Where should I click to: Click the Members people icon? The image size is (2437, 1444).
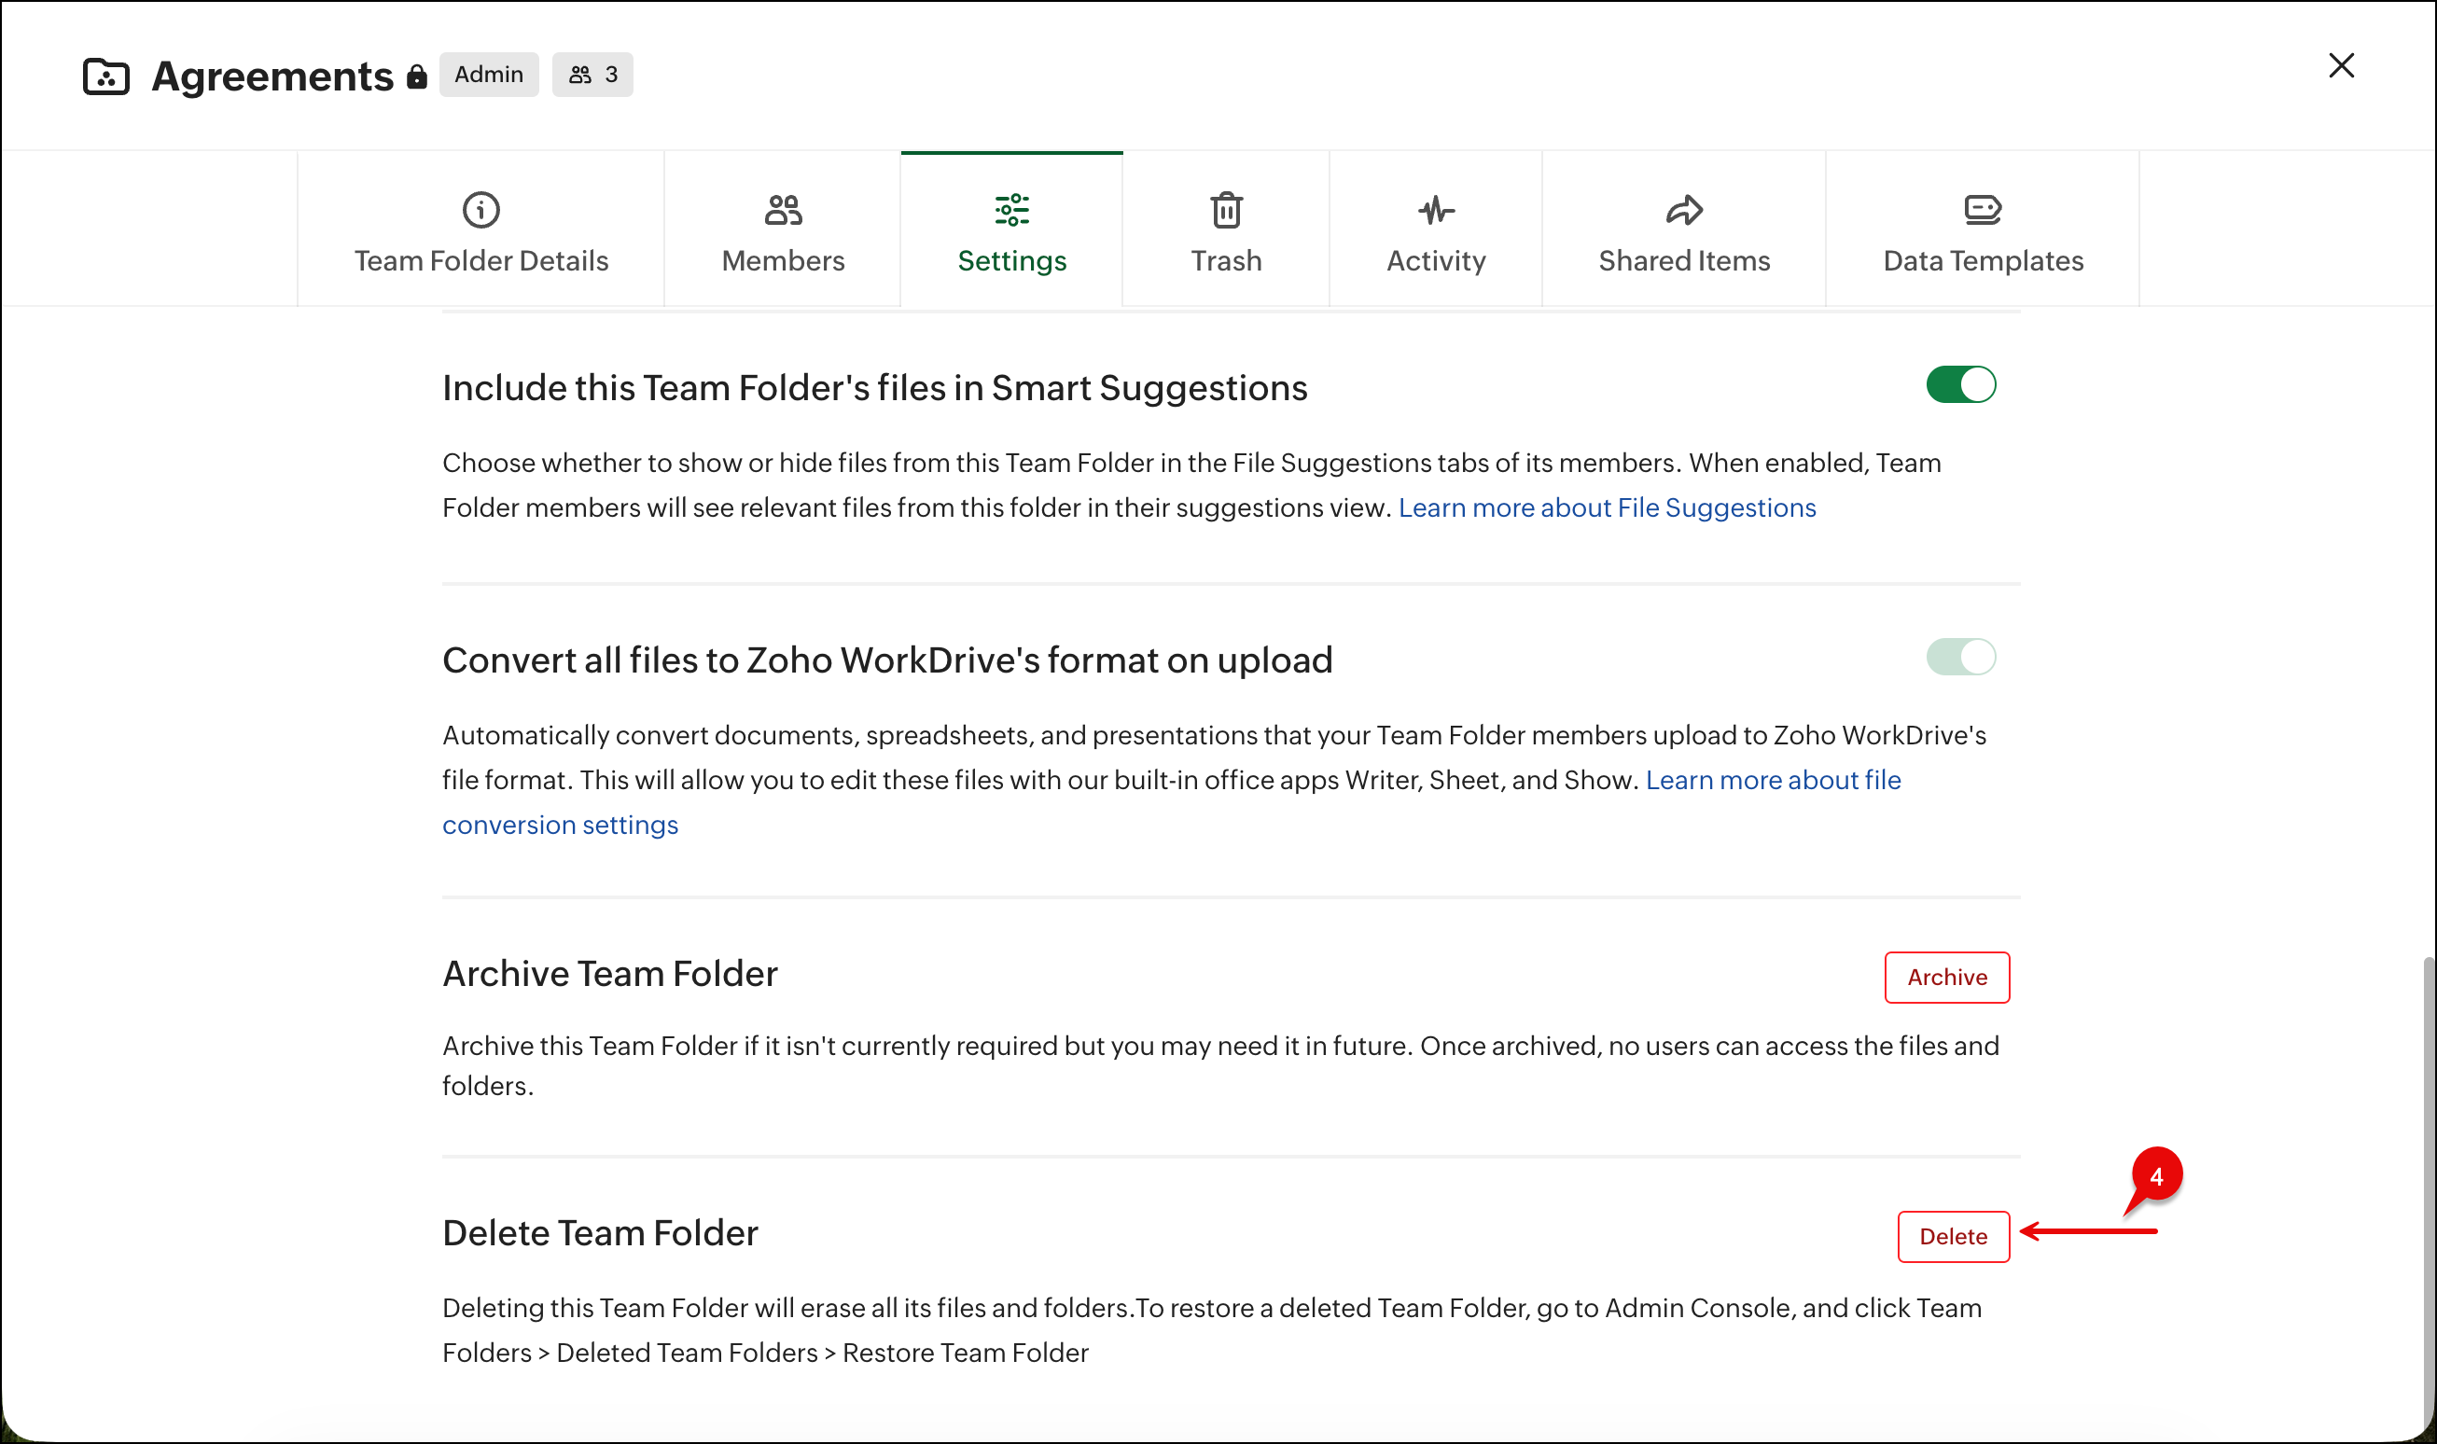coord(783,209)
